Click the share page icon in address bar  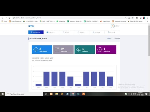pos(129,18)
